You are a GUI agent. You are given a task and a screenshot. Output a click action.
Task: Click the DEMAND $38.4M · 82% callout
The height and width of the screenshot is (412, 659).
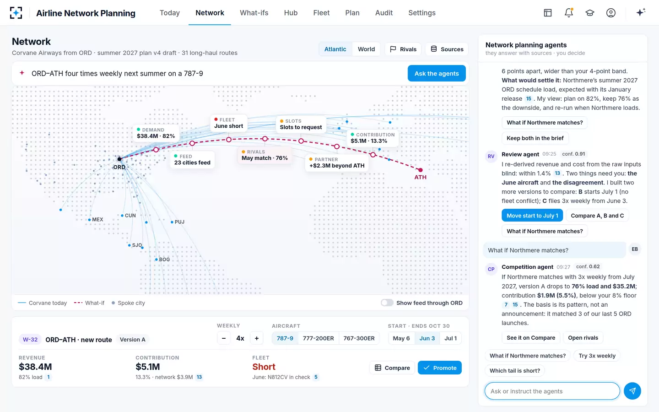[x=156, y=133]
